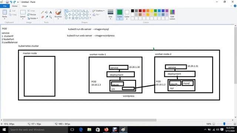Image resolution: width=237 pixels, height=133 pixels.
Task: Open the File menu
Action: pos(5,6)
